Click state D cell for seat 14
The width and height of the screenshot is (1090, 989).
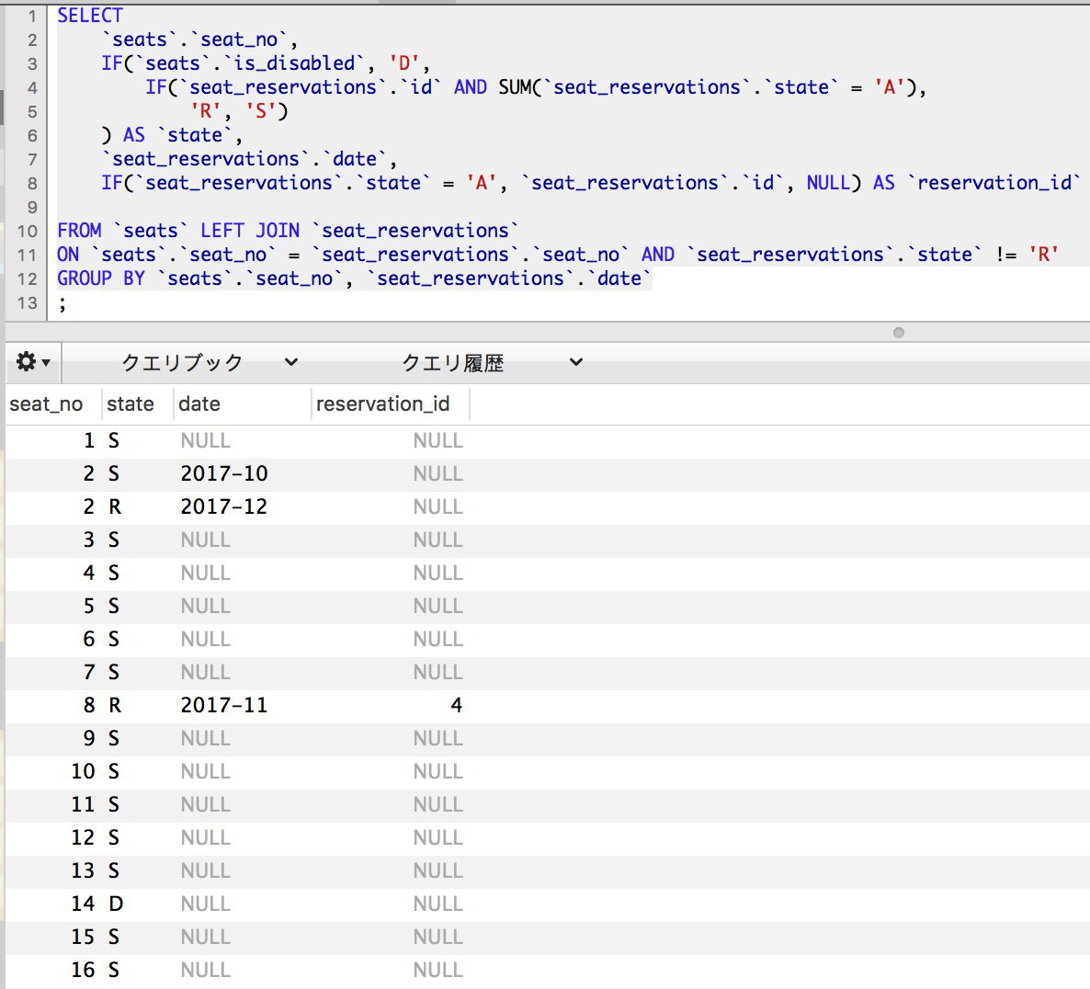(116, 904)
